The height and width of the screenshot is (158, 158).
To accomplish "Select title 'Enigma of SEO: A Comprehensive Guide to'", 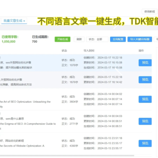I will pos(30,124).
